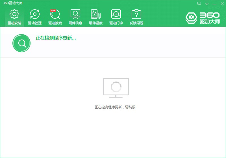Image resolution: width=226 pixels, height=158 pixels.
Task: Switch to the 驱动管理 driver management tab
Action: [35, 17]
